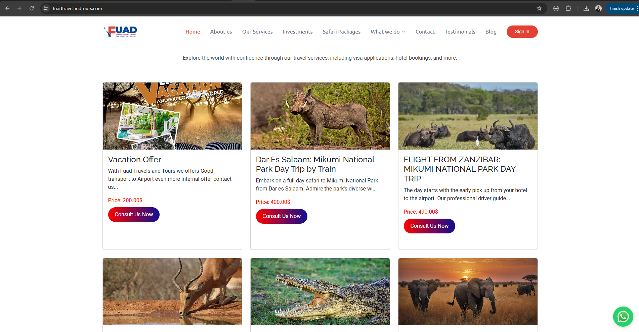Expand the What we do dropdown
Image resolution: width=639 pixels, height=332 pixels.
(x=387, y=32)
